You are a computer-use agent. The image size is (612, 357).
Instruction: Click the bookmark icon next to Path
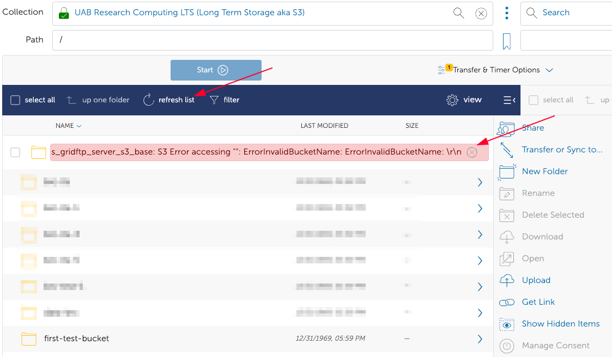pos(506,41)
